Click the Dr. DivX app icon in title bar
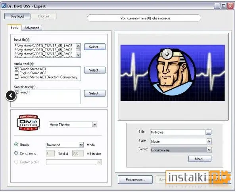236x192 pixels. pyautogui.click(x=4, y=6)
